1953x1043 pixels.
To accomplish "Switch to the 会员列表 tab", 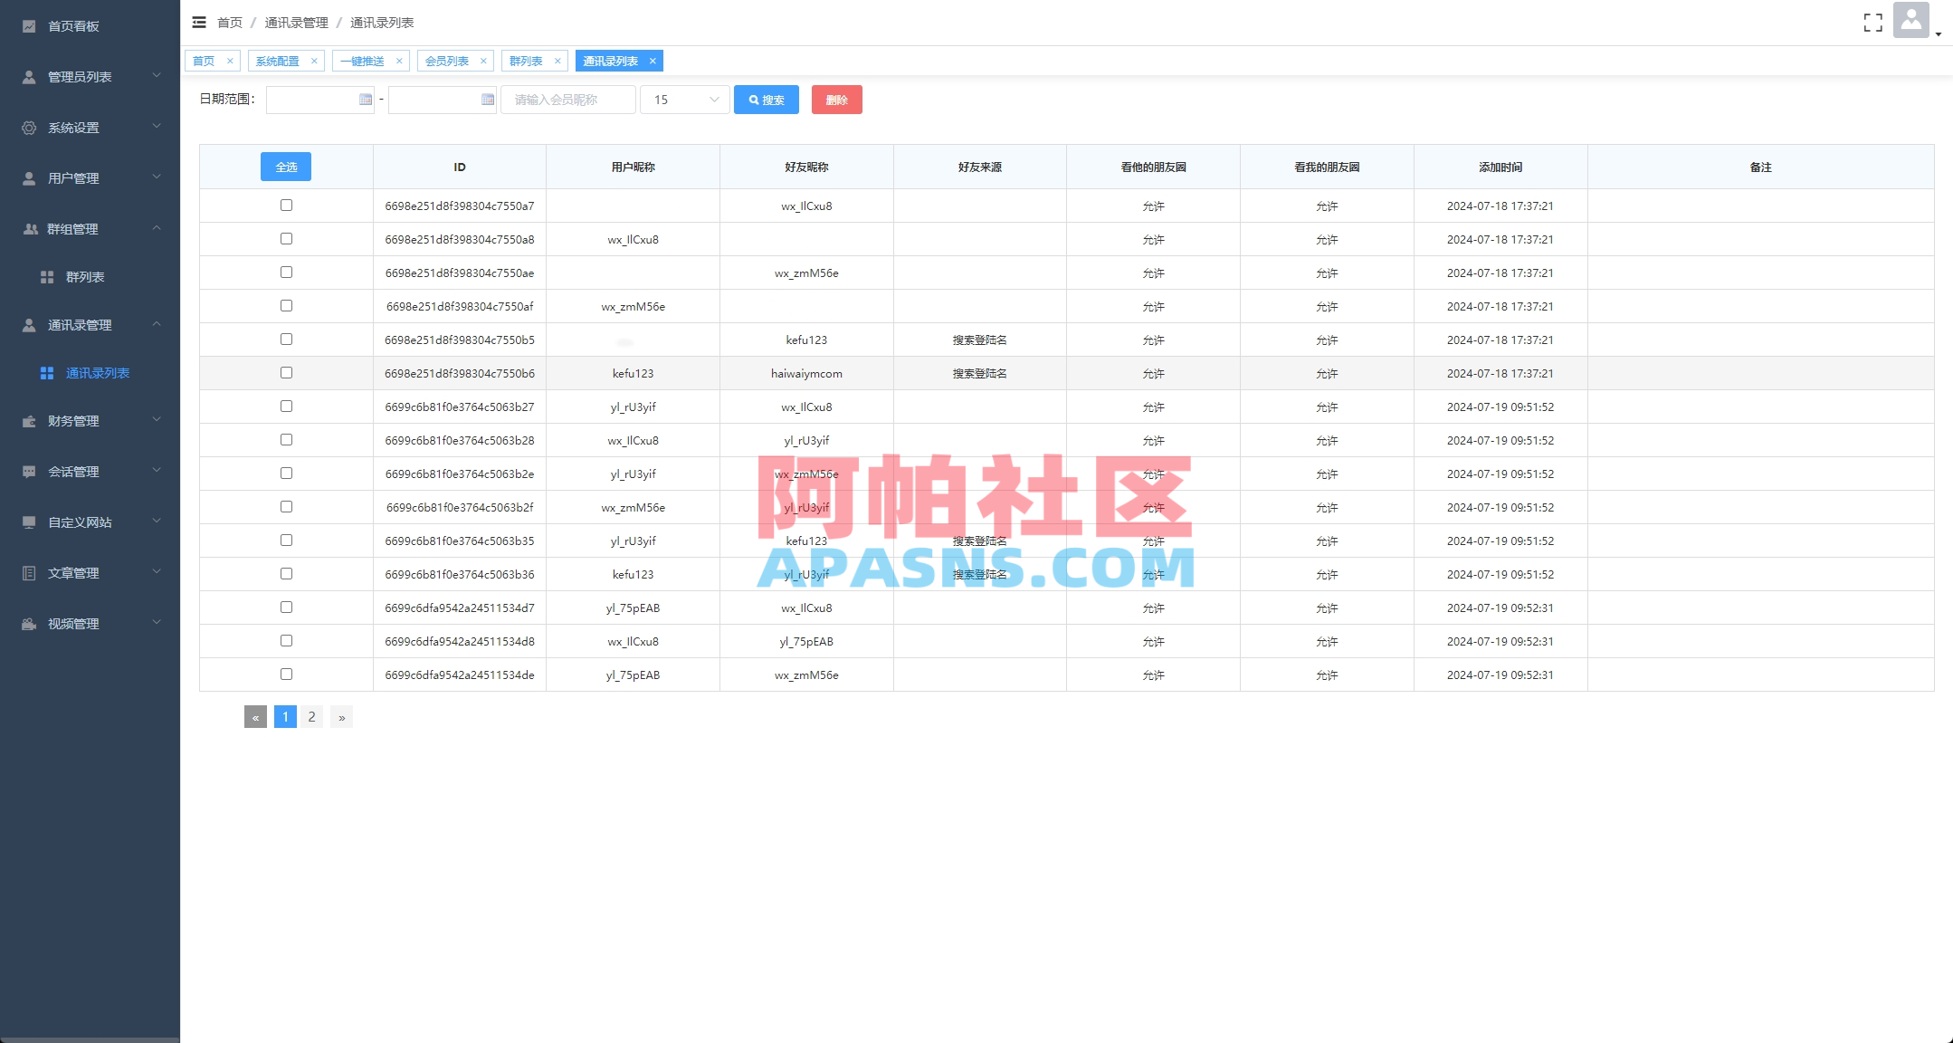I will 450,61.
